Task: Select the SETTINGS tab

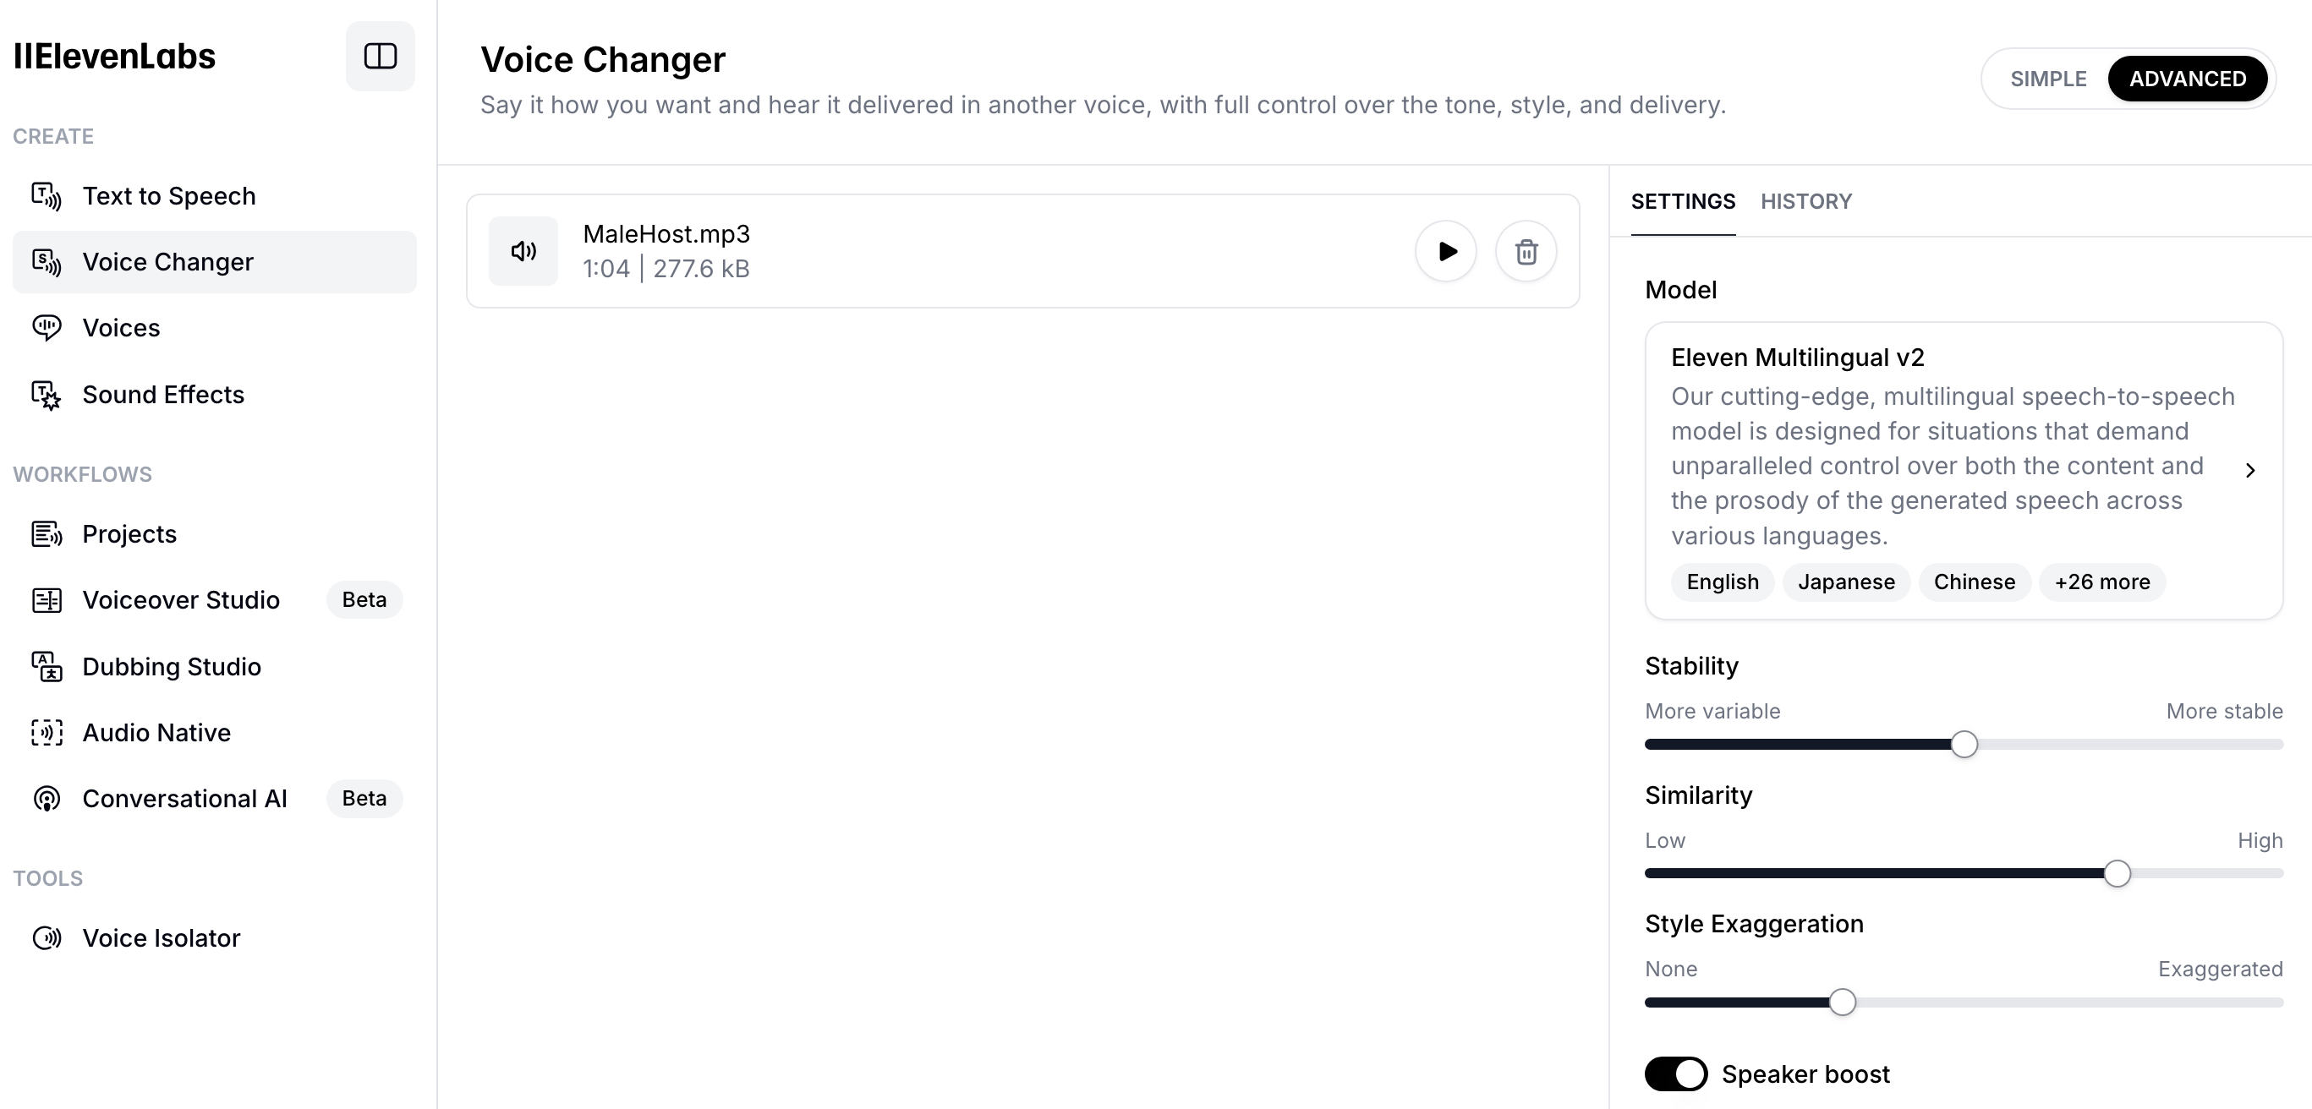Action: (1683, 201)
